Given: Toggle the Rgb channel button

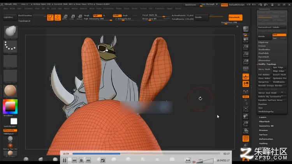Looking at the screenshot, I should [x=97, y=16].
